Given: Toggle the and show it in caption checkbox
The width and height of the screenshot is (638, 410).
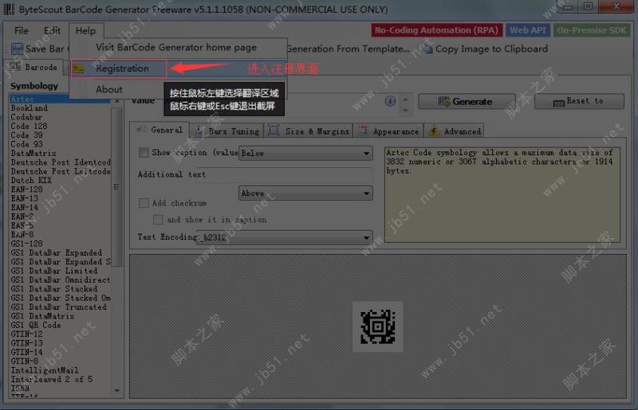Looking at the screenshot, I should click(158, 220).
